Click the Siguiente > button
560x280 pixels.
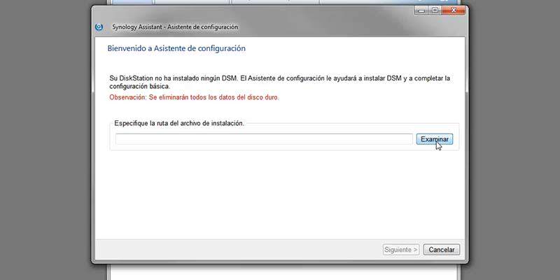[401, 250]
